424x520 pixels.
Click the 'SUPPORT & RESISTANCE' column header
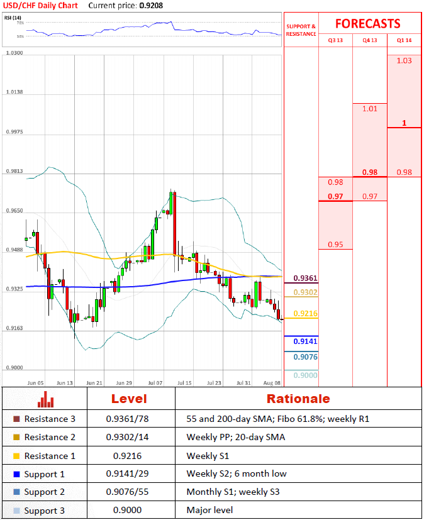(x=301, y=30)
